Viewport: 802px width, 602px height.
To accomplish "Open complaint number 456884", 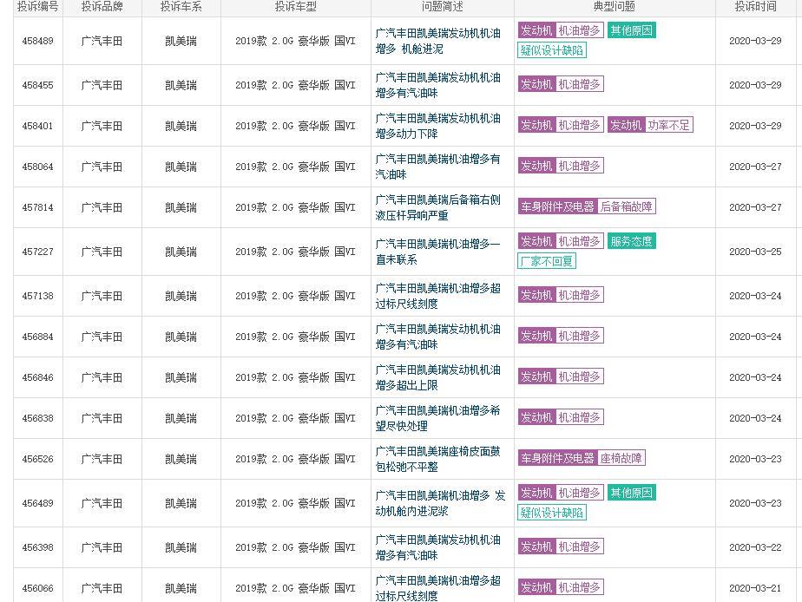I will 38,337.
